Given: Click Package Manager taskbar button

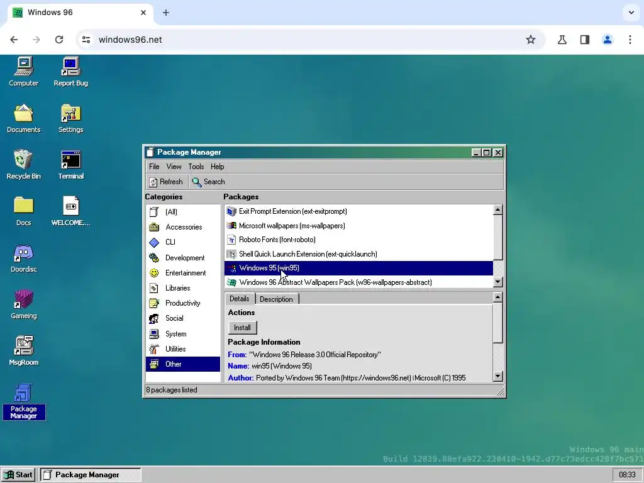Looking at the screenshot, I should [91, 475].
